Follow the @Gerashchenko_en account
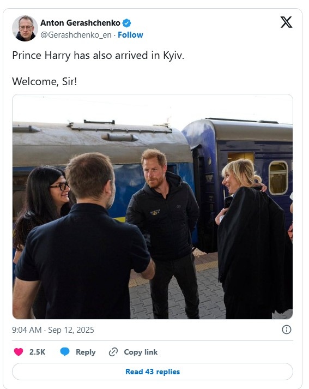309x389 pixels. (130, 35)
